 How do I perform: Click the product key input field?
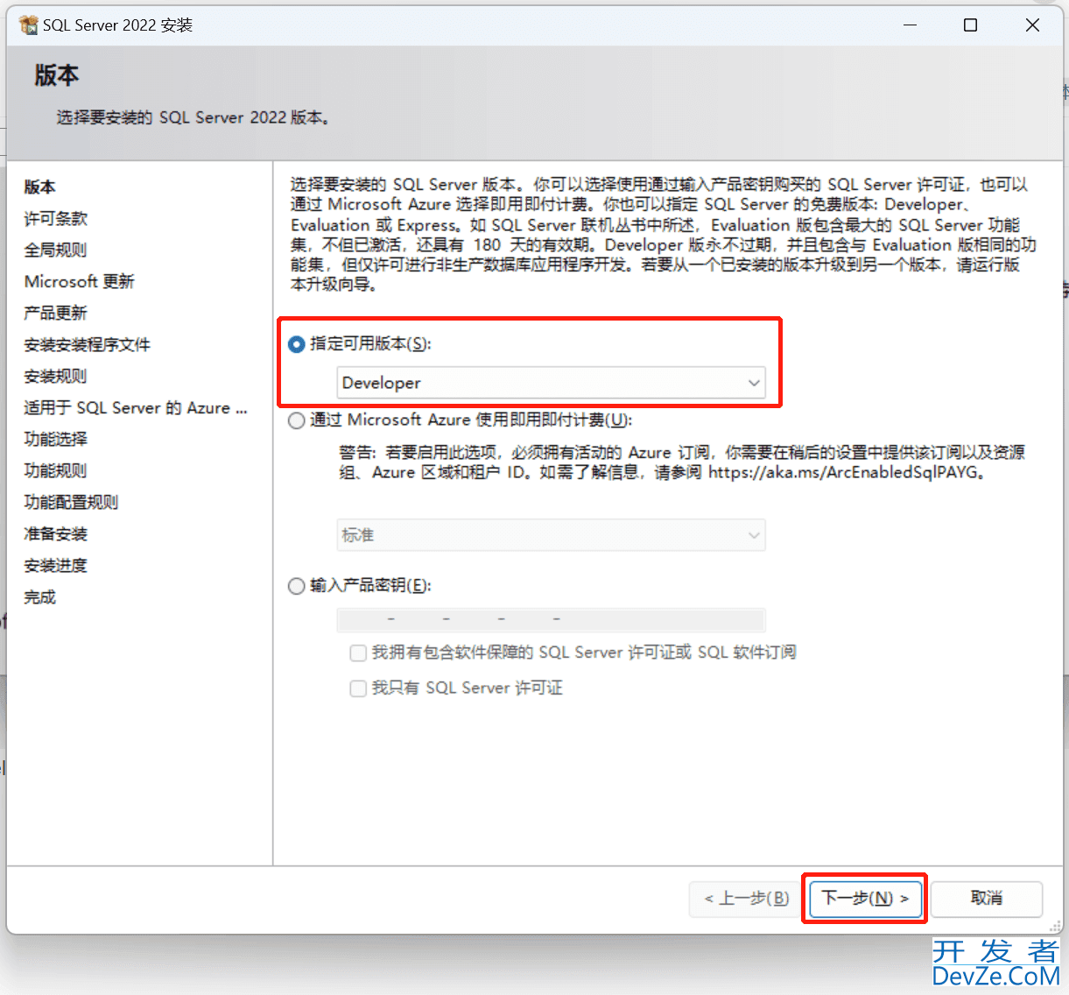552,620
